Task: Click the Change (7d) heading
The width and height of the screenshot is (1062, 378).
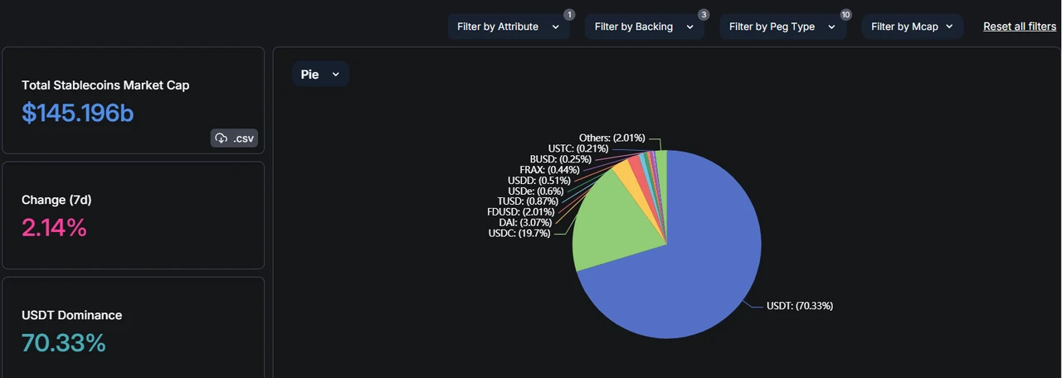Action: tap(55, 200)
